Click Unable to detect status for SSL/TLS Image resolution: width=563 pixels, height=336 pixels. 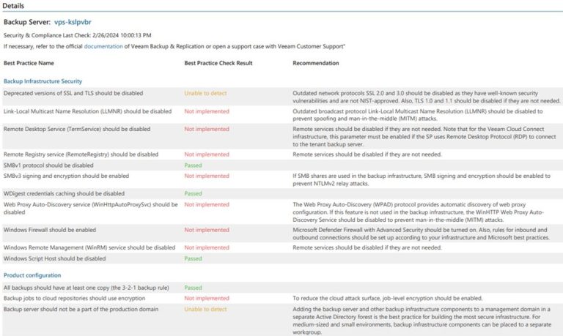tap(205, 94)
